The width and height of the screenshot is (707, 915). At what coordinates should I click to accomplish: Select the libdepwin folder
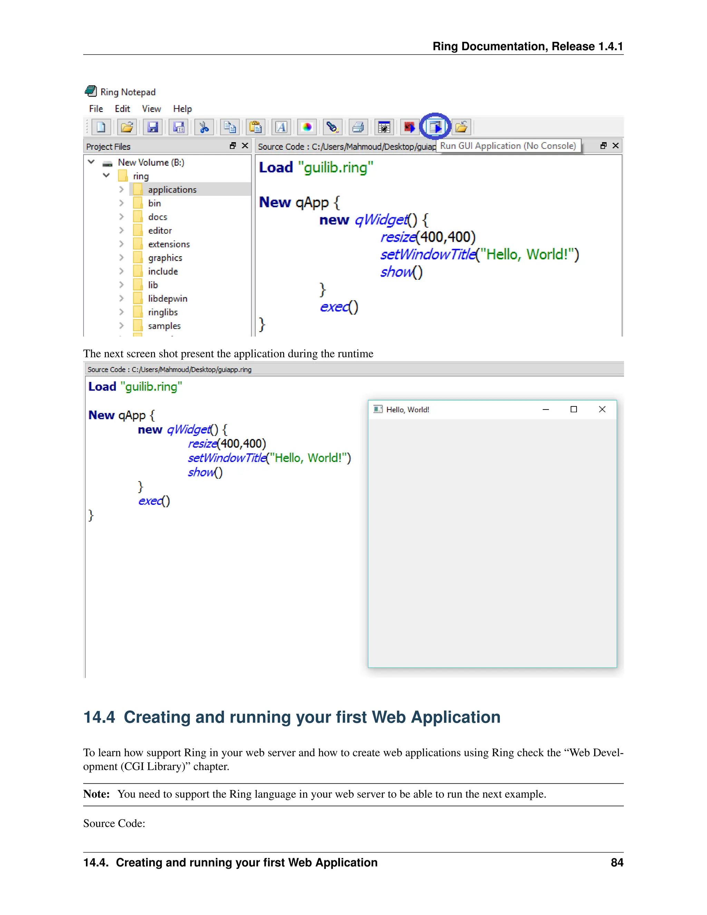[167, 299]
